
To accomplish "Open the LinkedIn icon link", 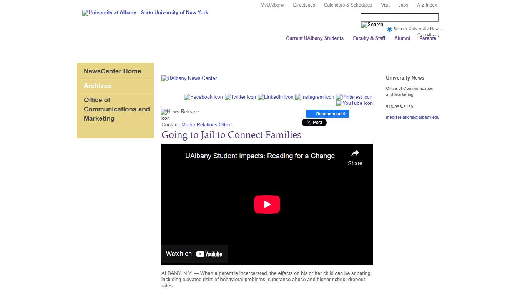I will point(276,97).
